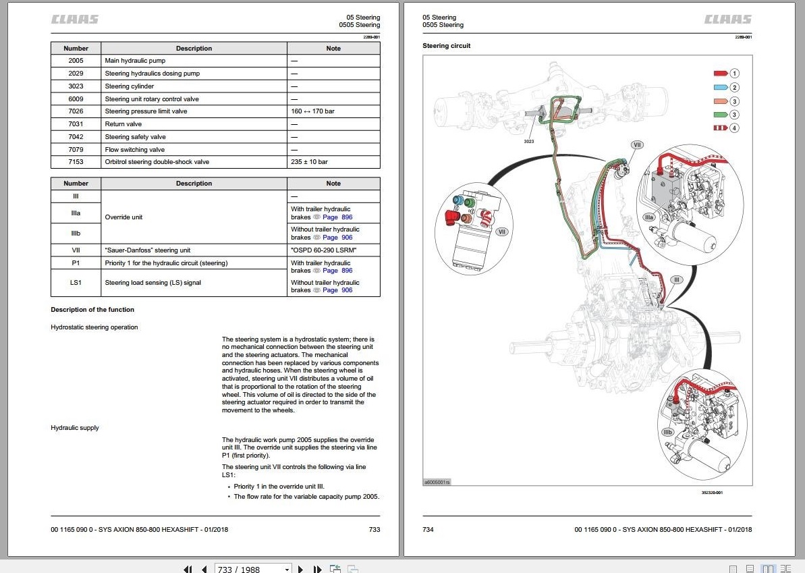Click the previous view navigation icon

pyautogui.click(x=335, y=568)
